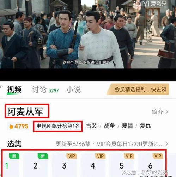Screen dimensions: 176x177
Task: Tap the video player area
Action: point(88,34)
